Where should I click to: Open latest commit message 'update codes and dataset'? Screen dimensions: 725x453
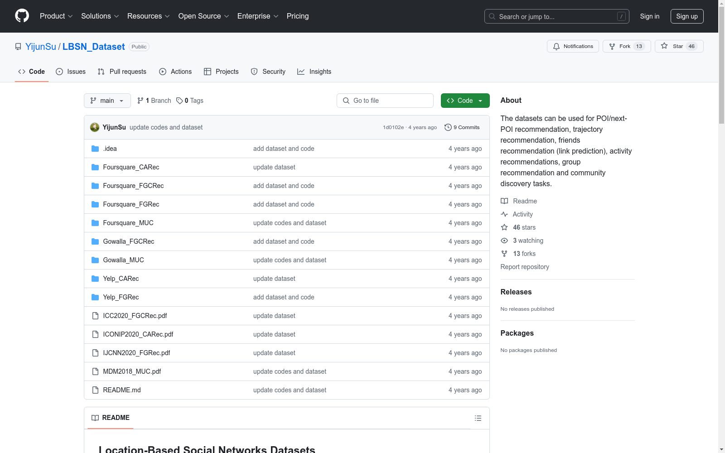tap(166, 127)
